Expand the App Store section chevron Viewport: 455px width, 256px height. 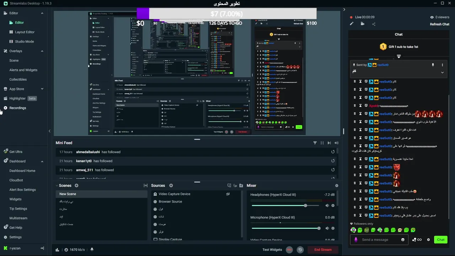click(42, 89)
